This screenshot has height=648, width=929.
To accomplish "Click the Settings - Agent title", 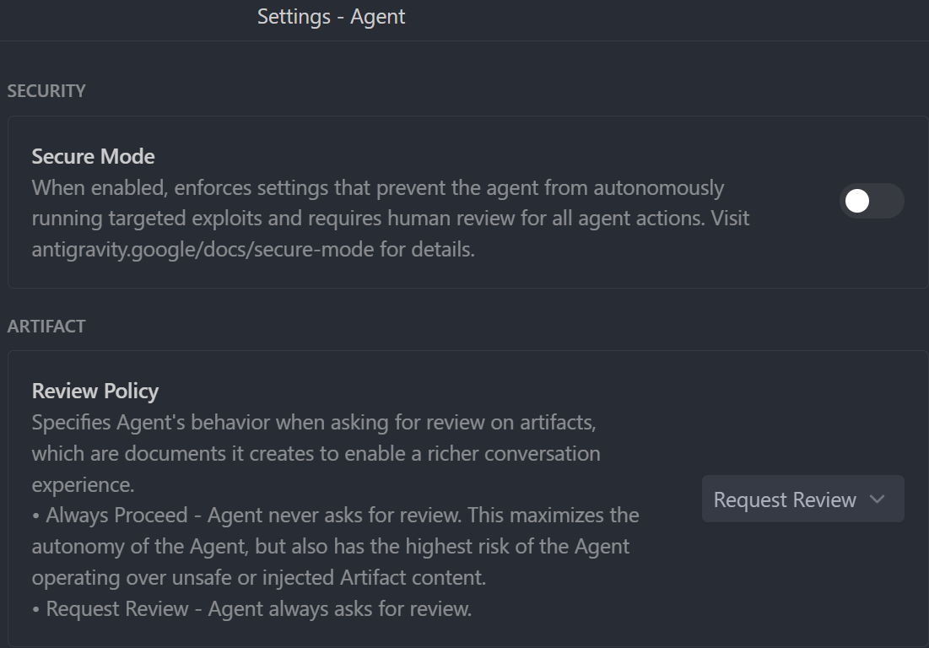I will 331,17.
